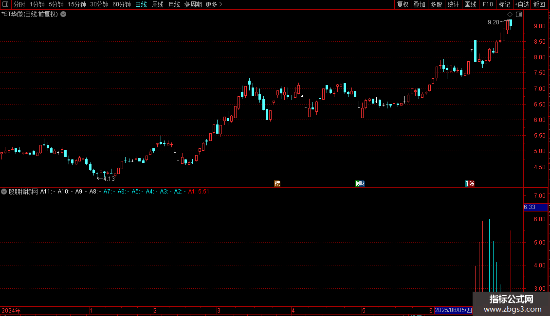
Task: Open the 统计 statistics tool
Action: coord(453,4)
